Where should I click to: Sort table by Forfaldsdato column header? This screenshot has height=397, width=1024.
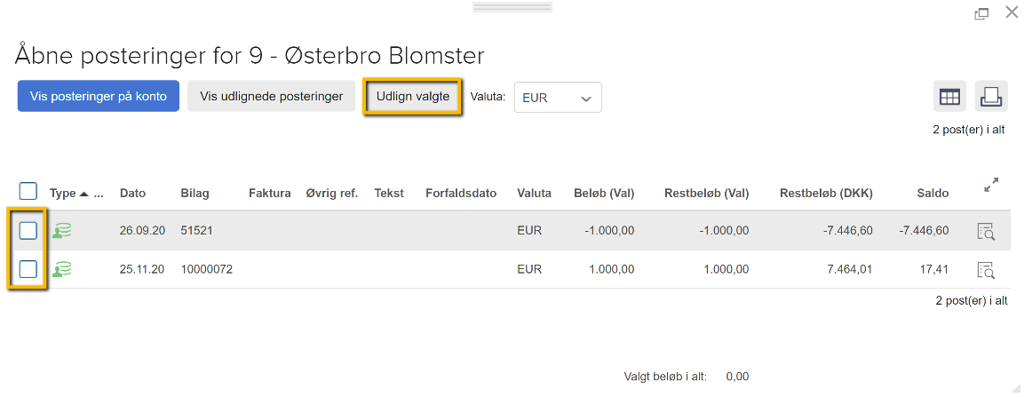click(461, 194)
